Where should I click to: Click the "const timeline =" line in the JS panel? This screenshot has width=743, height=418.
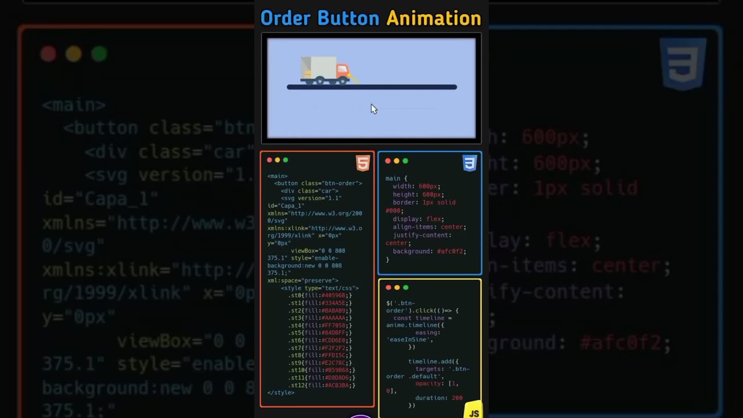coord(423,318)
